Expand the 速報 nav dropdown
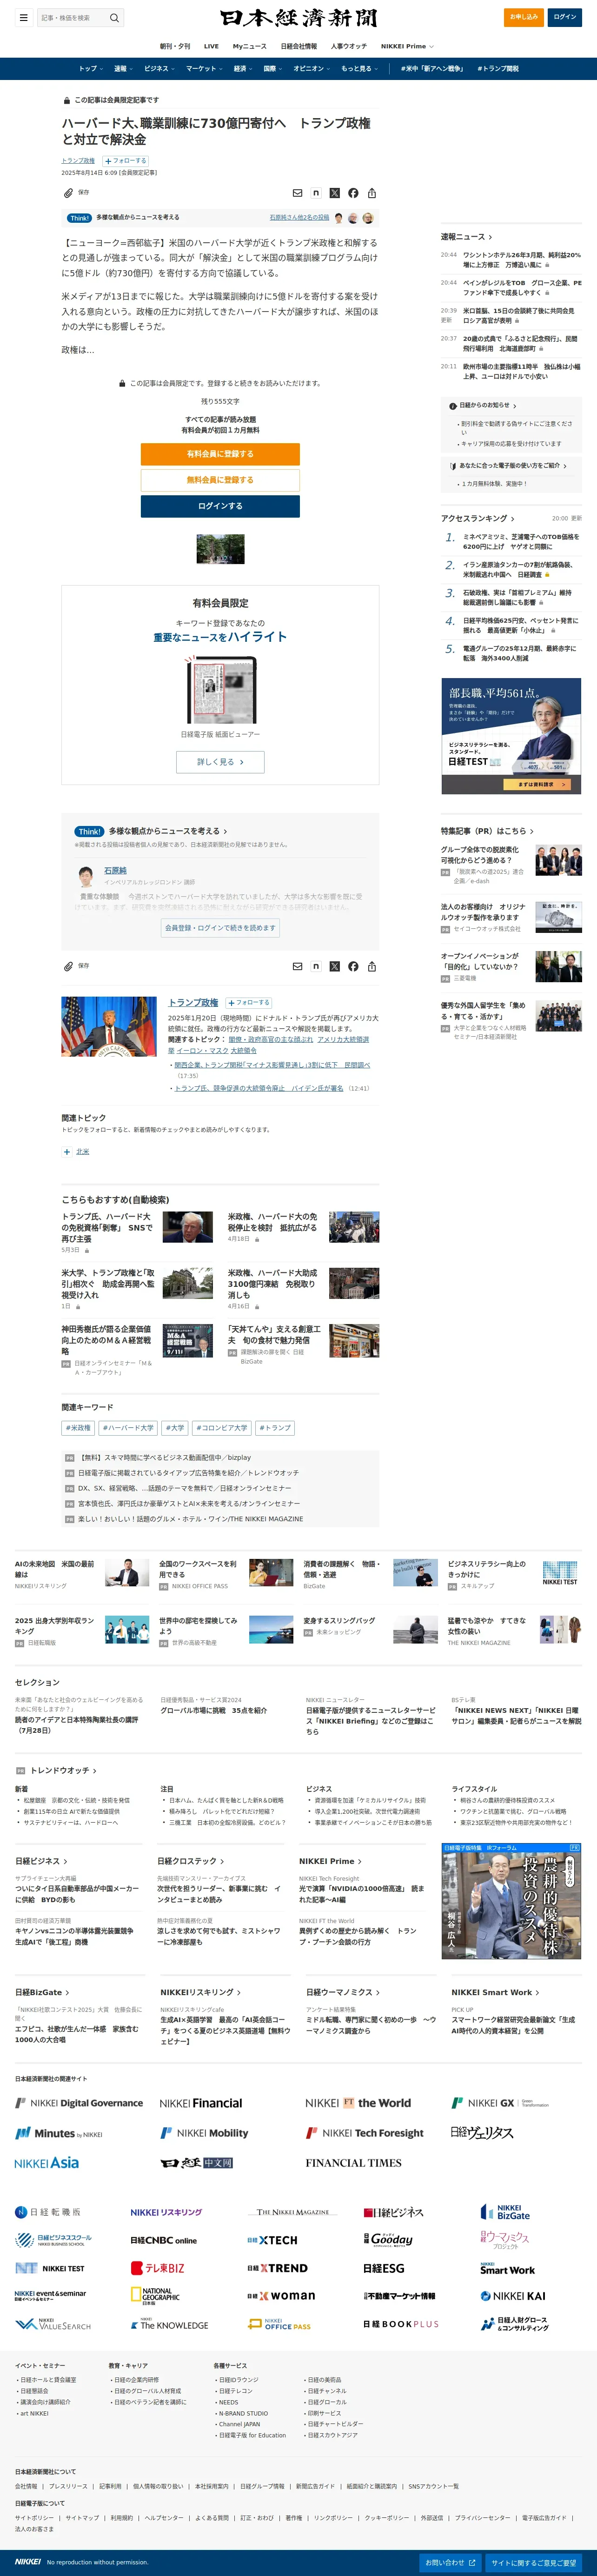 123,69
